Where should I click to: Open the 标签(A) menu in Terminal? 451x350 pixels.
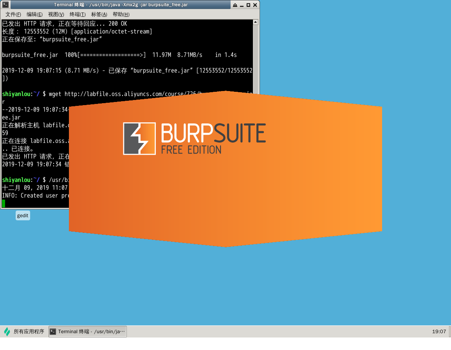(x=99, y=14)
